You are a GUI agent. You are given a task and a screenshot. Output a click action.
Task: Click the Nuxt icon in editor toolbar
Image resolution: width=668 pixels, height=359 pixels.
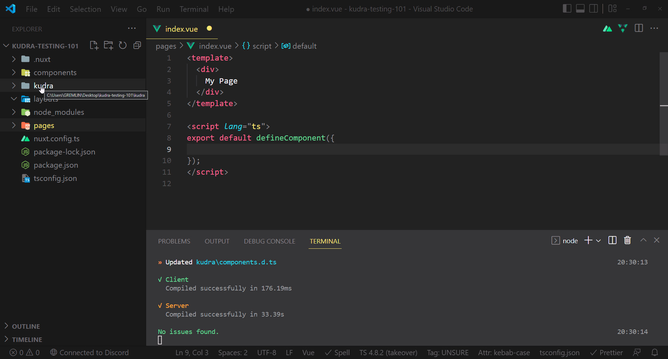(x=607, y=29)
